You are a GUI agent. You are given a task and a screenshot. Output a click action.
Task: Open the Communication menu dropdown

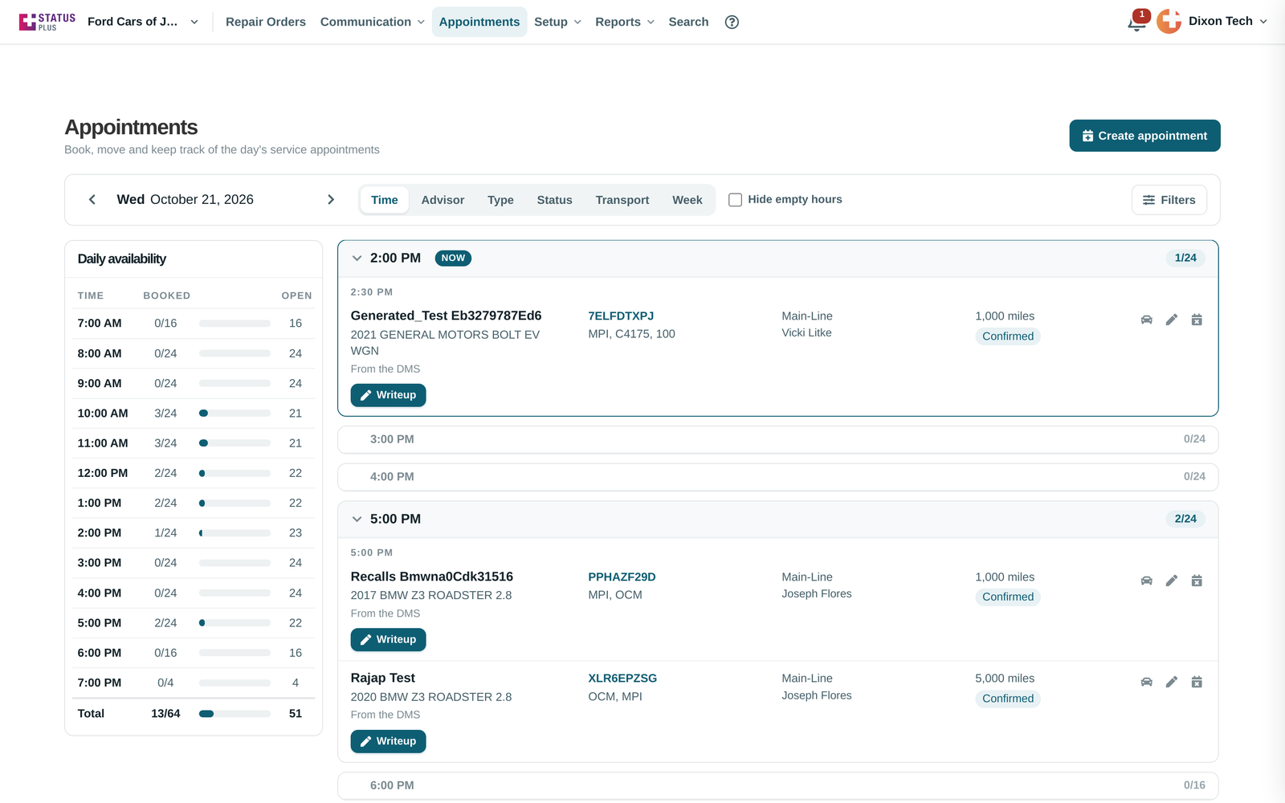coord(372,22)
